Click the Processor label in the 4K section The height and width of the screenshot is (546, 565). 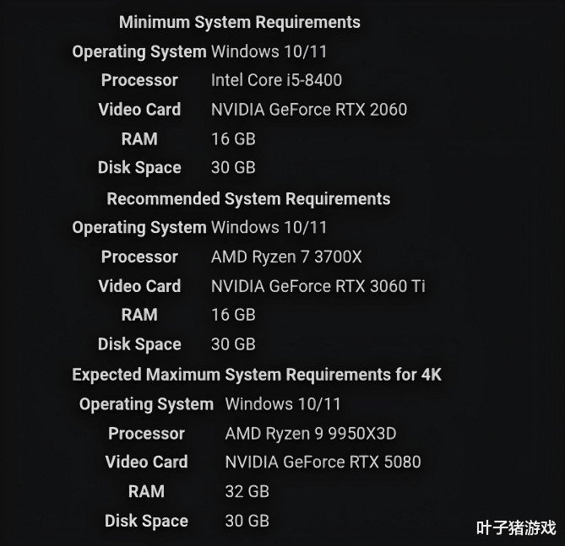click(x=147, y=433)
